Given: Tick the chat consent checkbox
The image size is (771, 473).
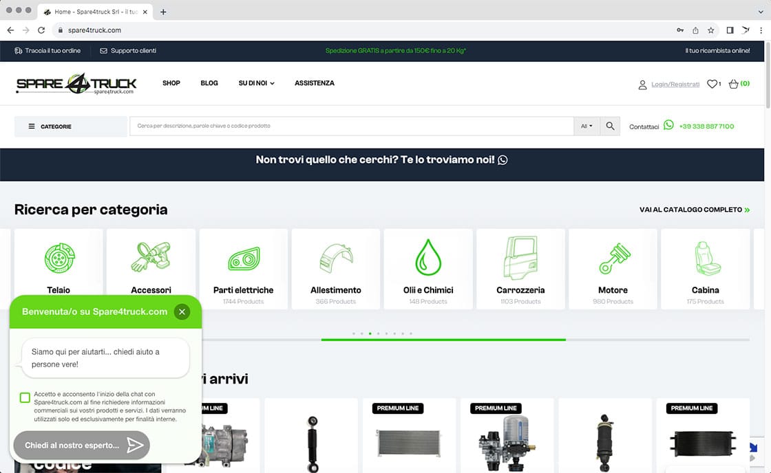Looking at the screenshot, I should pyautogui.click(x=25, y=397).
